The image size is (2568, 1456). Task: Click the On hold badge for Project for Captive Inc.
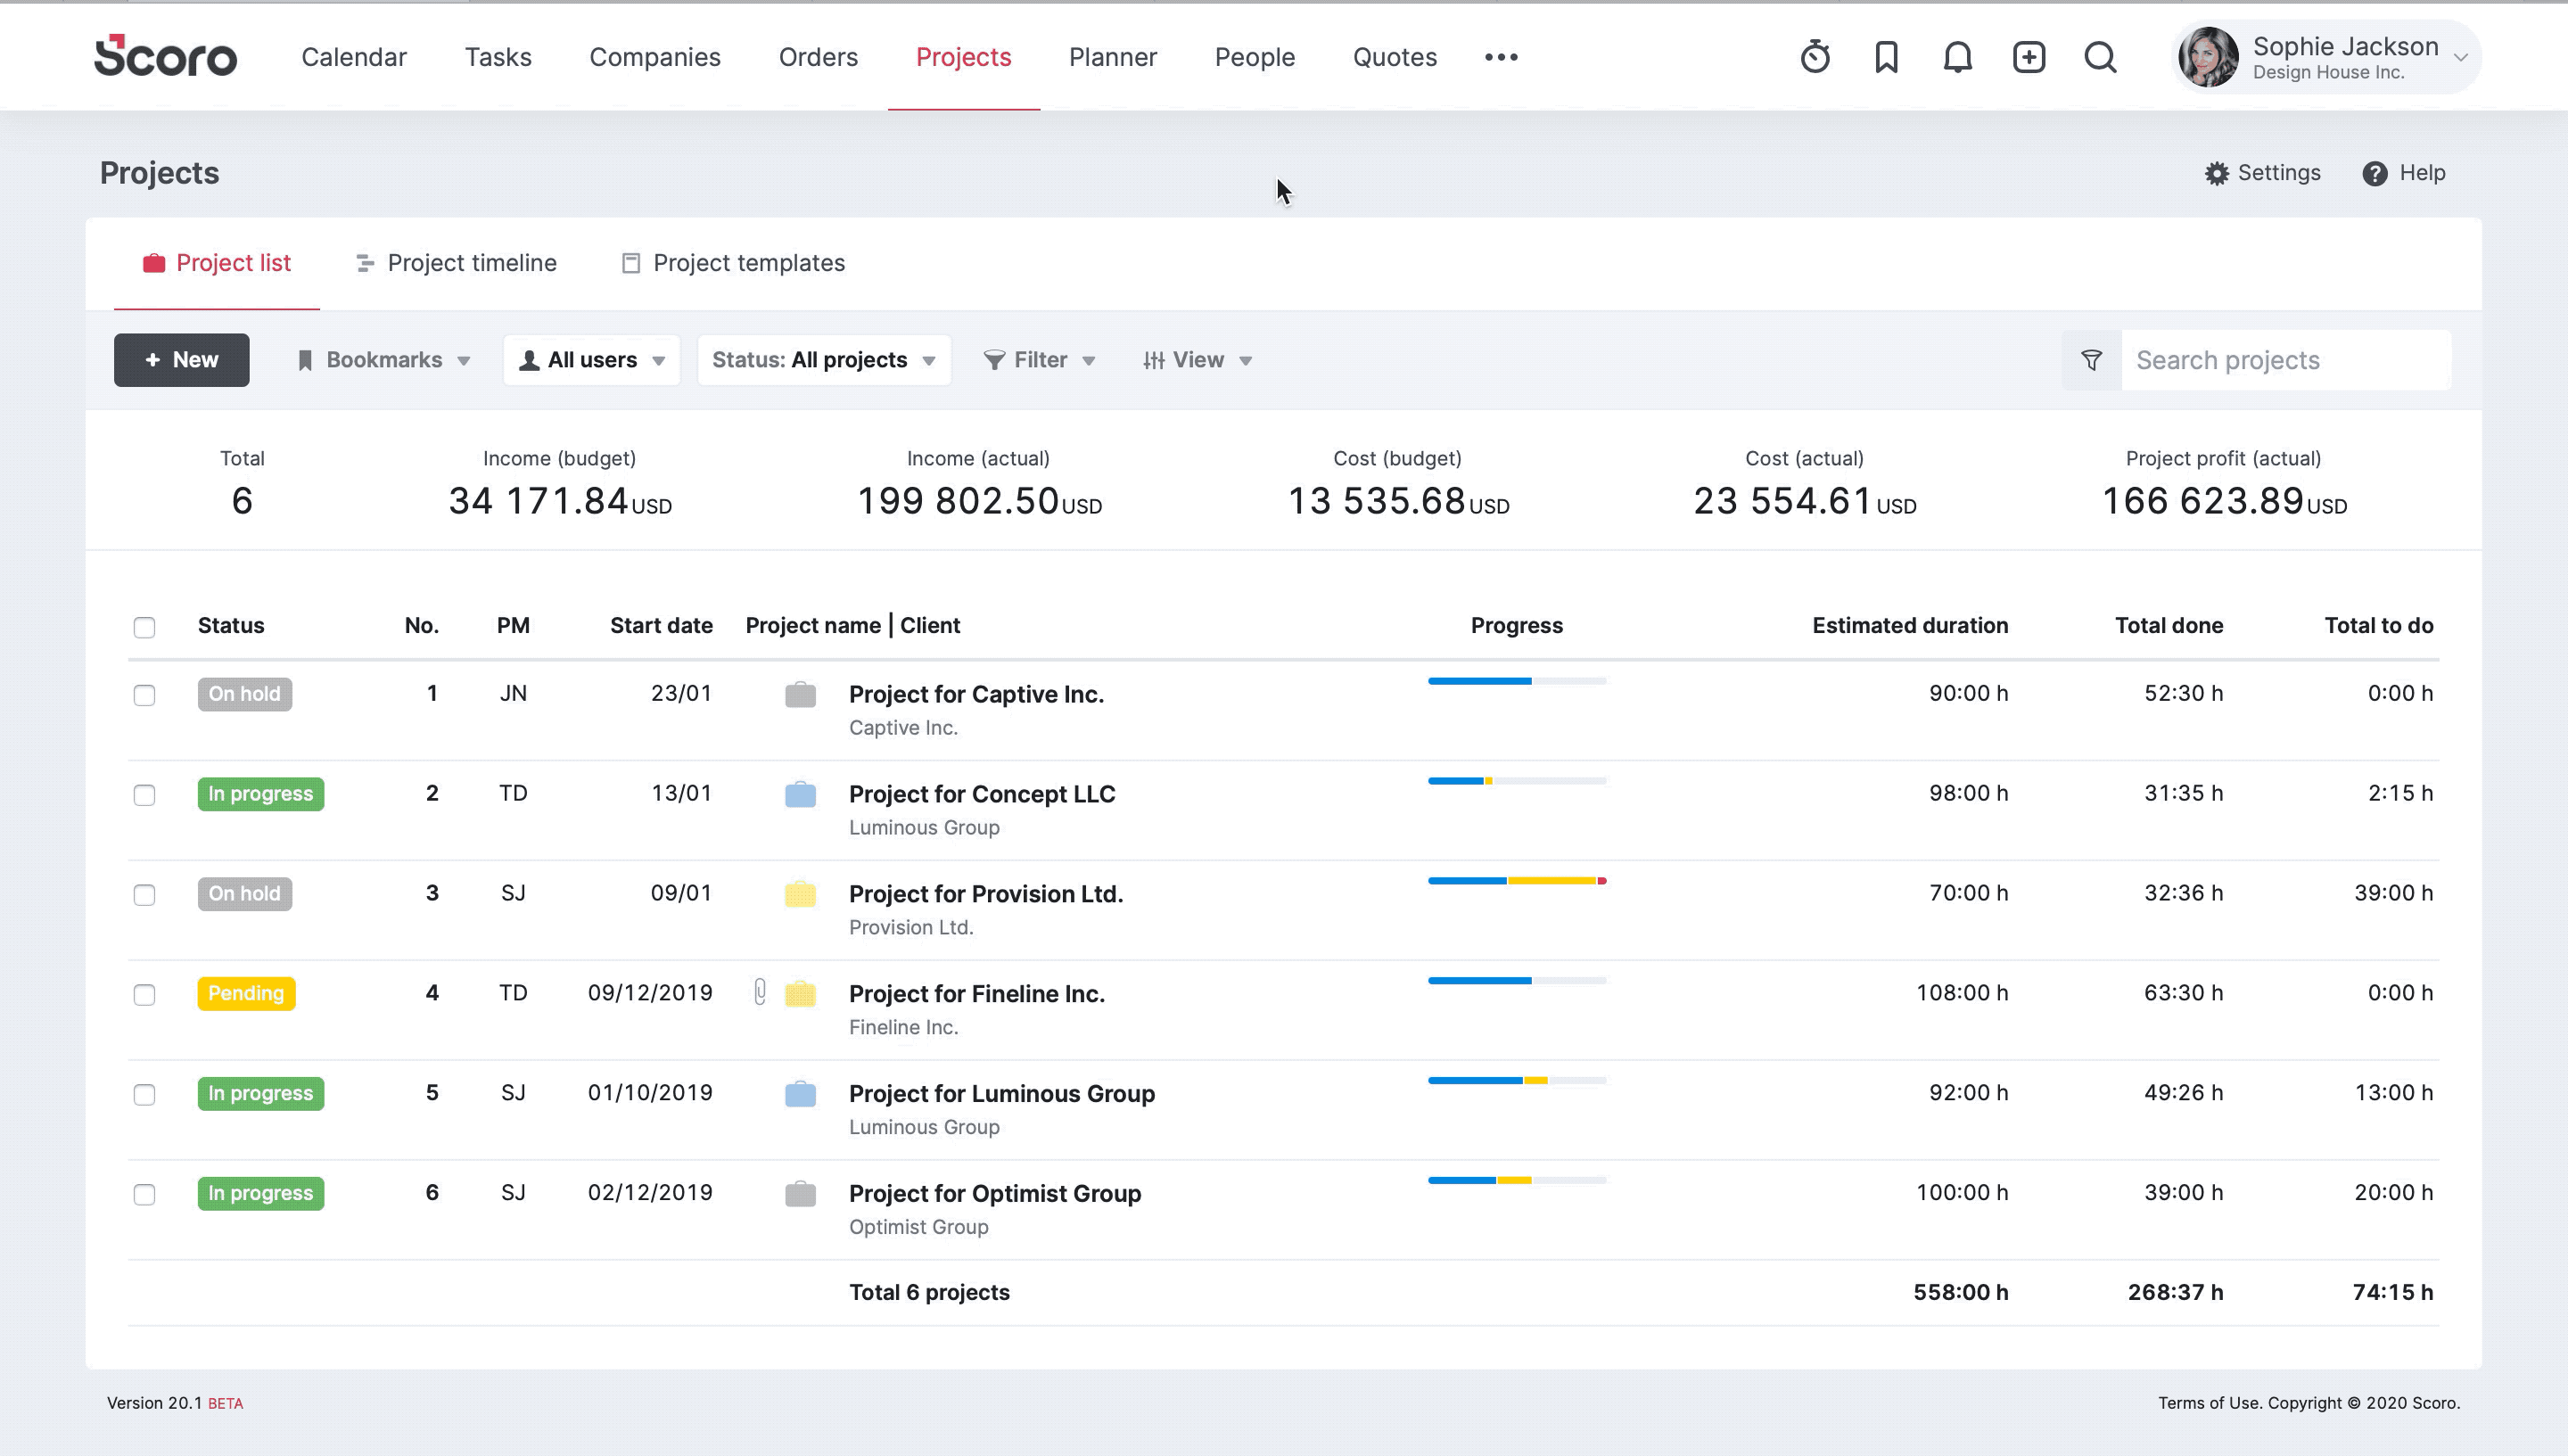coord(244,694)
